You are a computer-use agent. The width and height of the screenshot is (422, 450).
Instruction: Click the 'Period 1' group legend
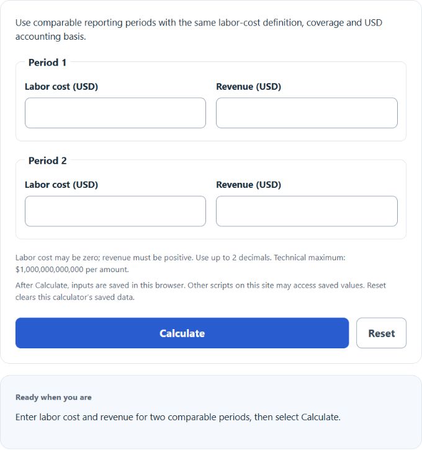tap(47, 63)
